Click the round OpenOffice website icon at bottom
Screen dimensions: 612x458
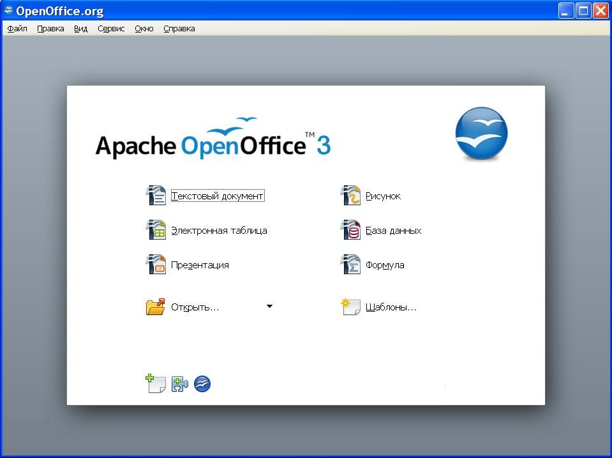(202, 384)
